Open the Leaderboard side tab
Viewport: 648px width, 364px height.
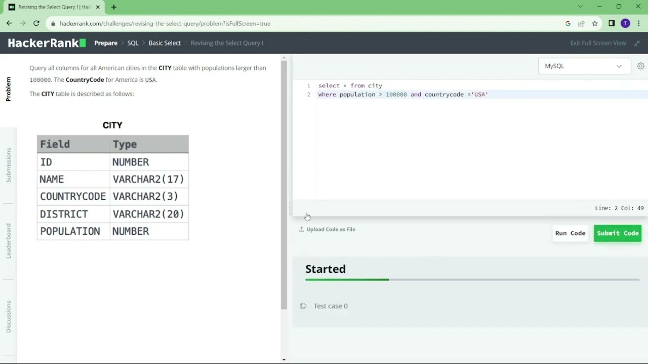[8, 241]
